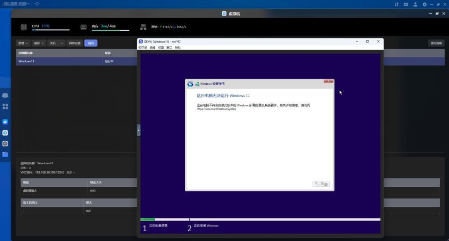The height and width of the screenshot is (241, 449).
Task: Expand the 更改 link next to VNC address
Action: pos(71,172)
